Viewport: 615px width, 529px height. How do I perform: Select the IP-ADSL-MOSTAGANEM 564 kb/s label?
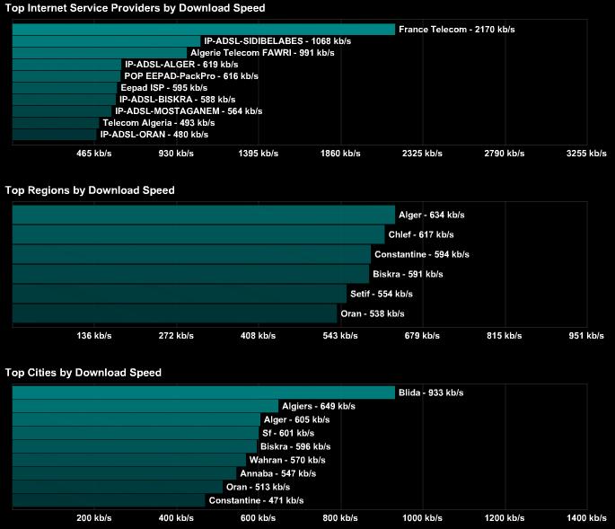(189, 111)
